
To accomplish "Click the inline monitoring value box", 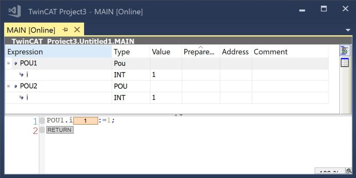I will coord(85,121).
